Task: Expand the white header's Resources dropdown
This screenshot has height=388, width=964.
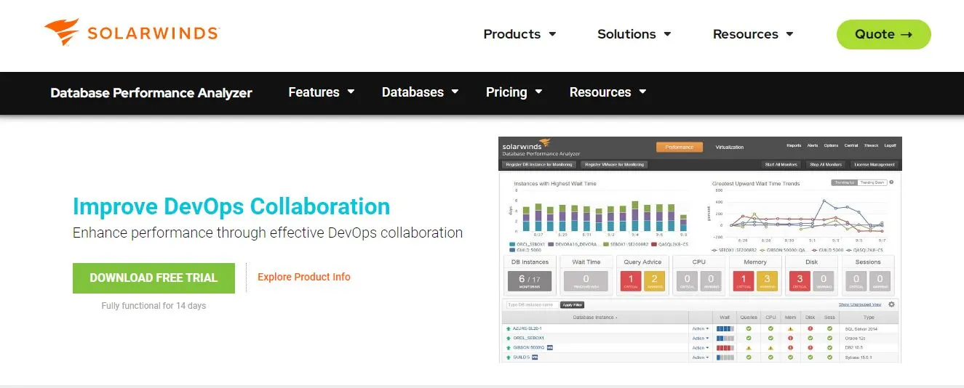Action: 753,34
